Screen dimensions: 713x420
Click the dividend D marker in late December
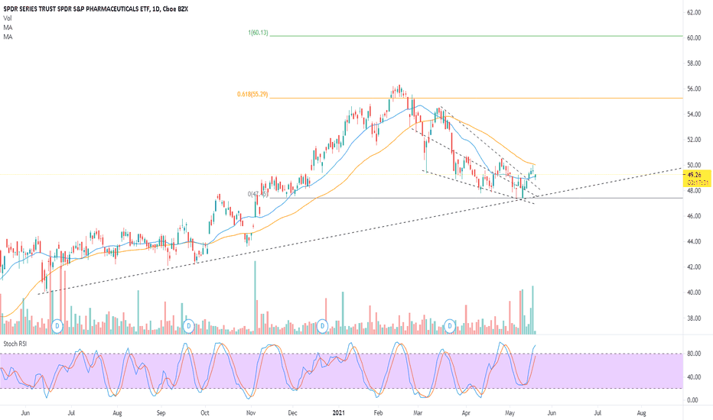tap(322, 325)
